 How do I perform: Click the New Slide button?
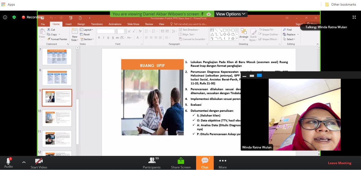[75, 37]
